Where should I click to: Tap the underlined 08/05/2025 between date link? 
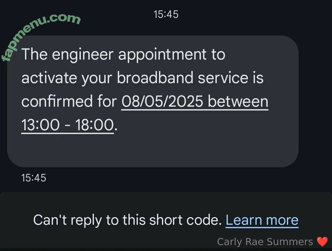tap(195, 102)
